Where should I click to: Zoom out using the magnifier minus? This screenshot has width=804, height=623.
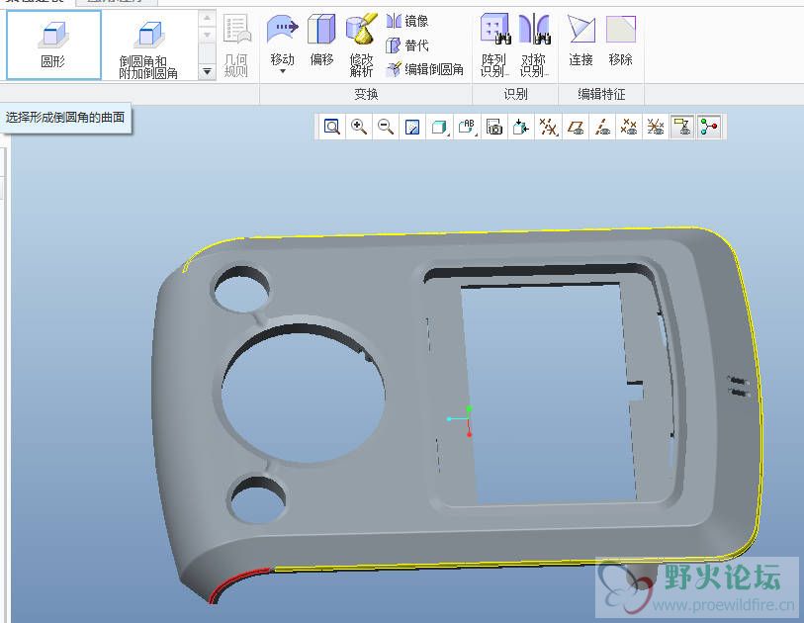coord(386,127)
